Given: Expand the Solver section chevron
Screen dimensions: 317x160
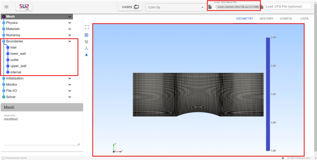Looking at the screenshot, I should pyautogui.click(x=70, y=97).
